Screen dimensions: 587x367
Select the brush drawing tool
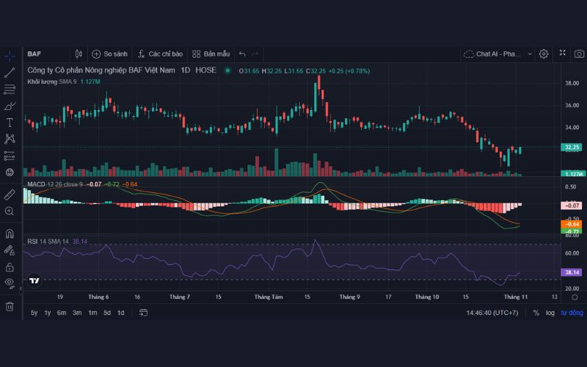point(10,106)
